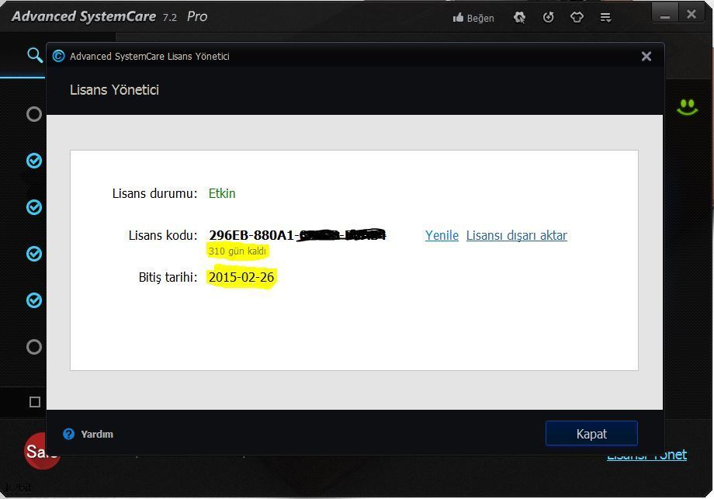Close the Advanced SystemCare main window
This screenshot has width=714, height=499.
pos(691,14)
